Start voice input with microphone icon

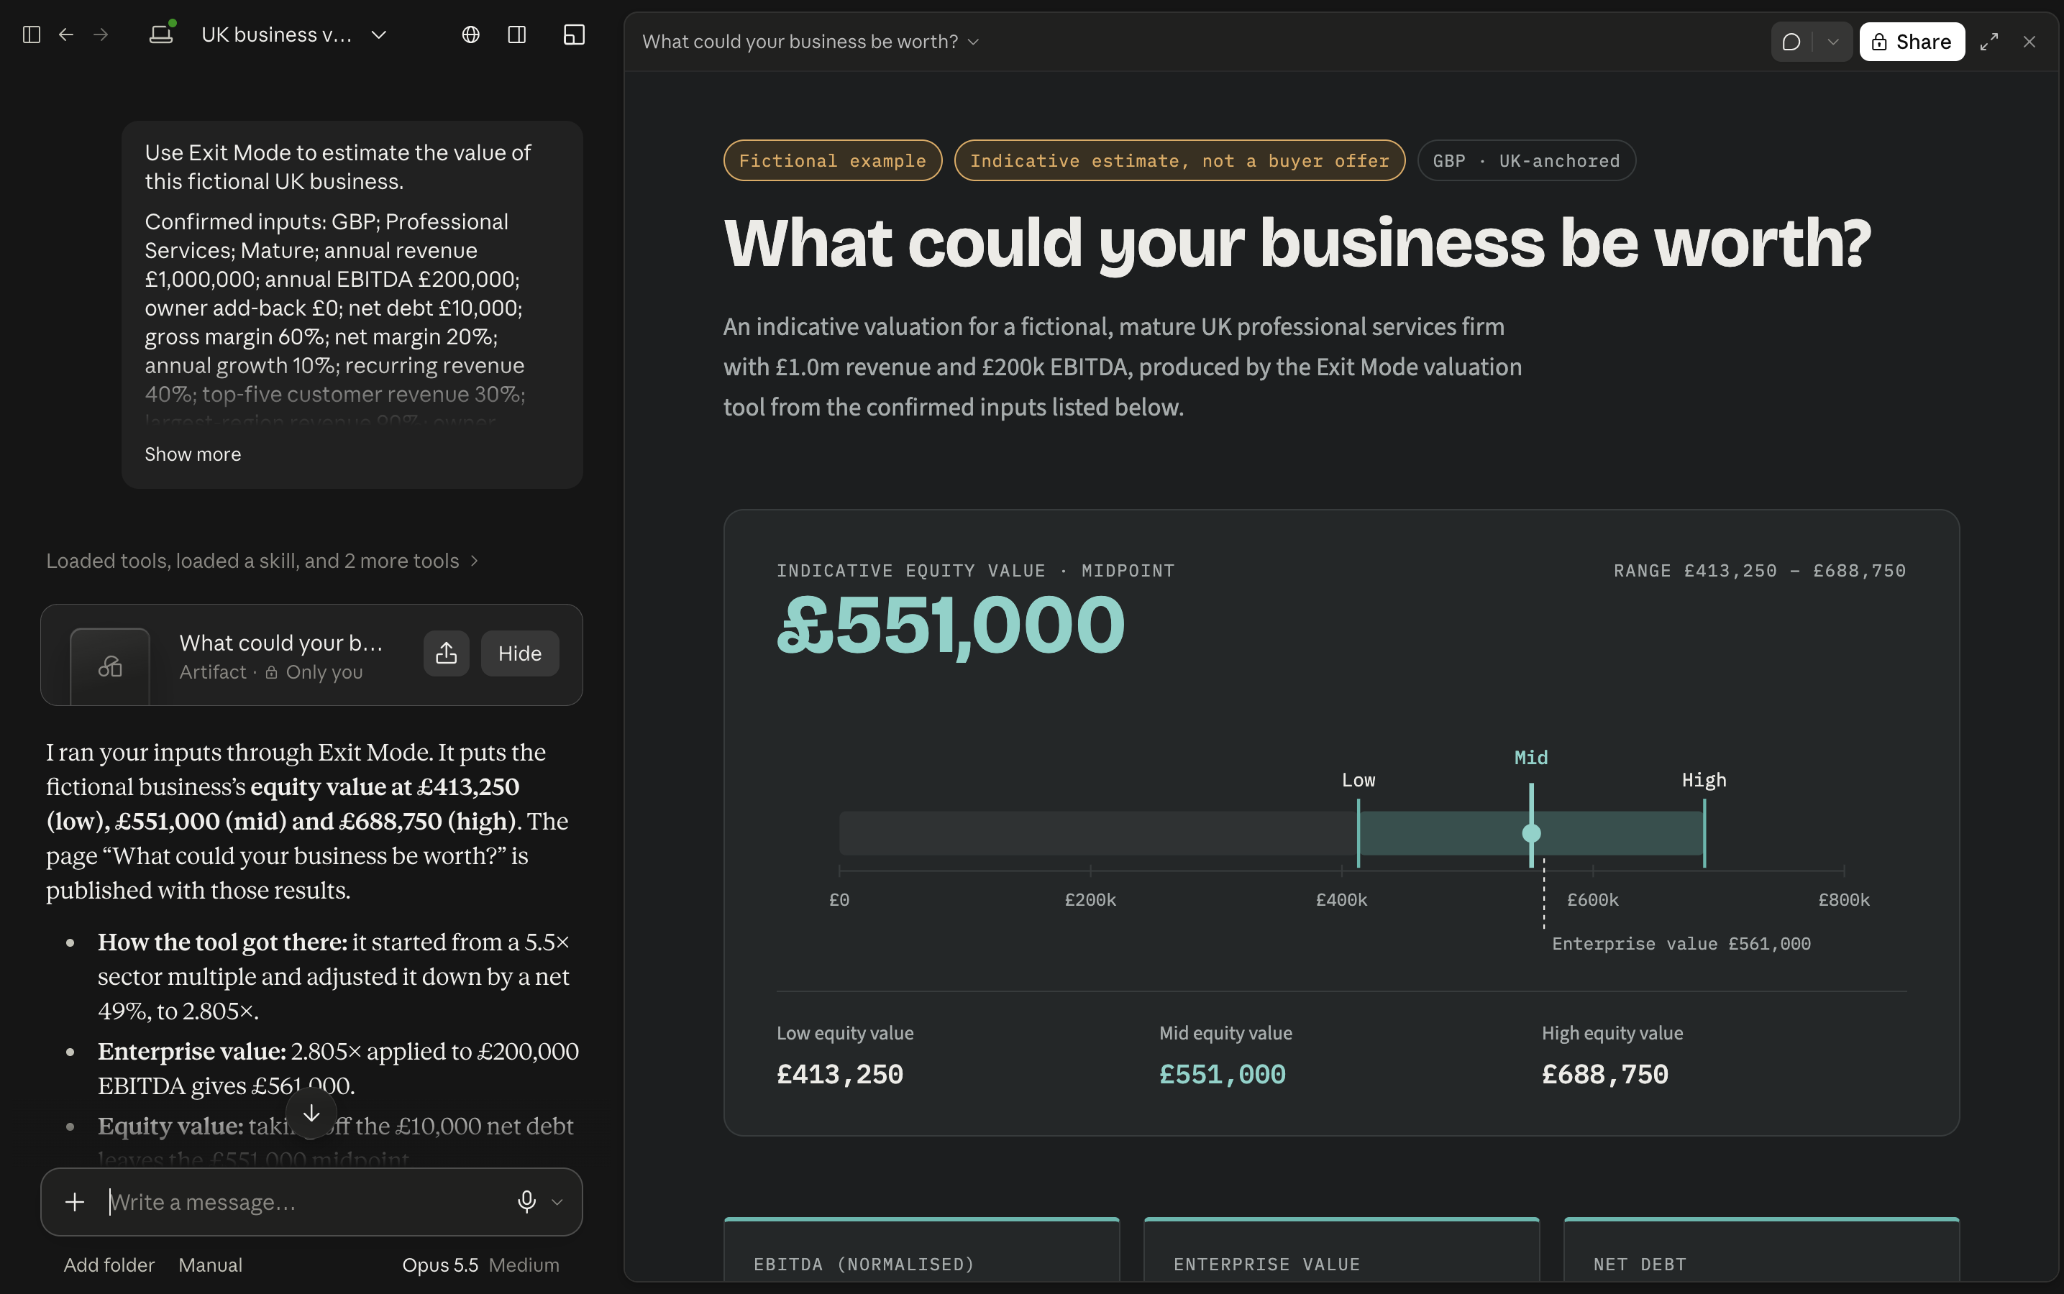point(527,1203)
